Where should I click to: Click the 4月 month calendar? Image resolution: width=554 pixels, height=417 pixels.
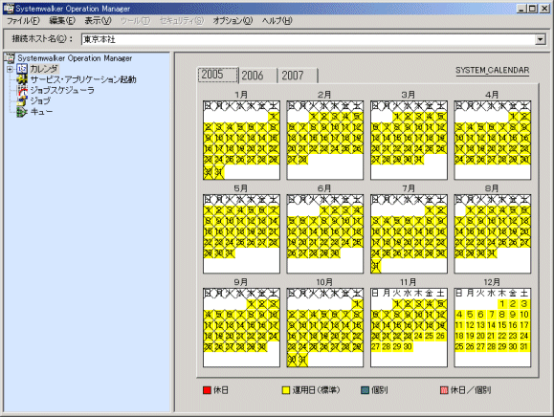click(492, 141)
